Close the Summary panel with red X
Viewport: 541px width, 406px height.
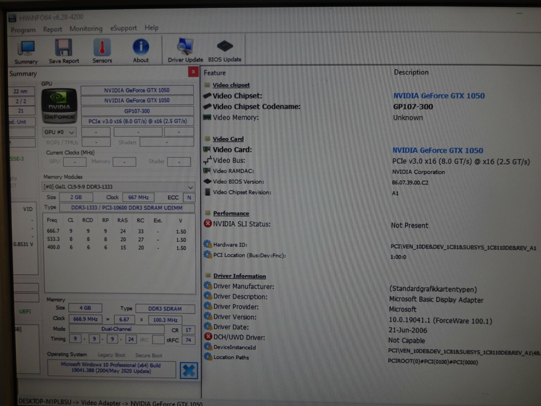(193, 72)
